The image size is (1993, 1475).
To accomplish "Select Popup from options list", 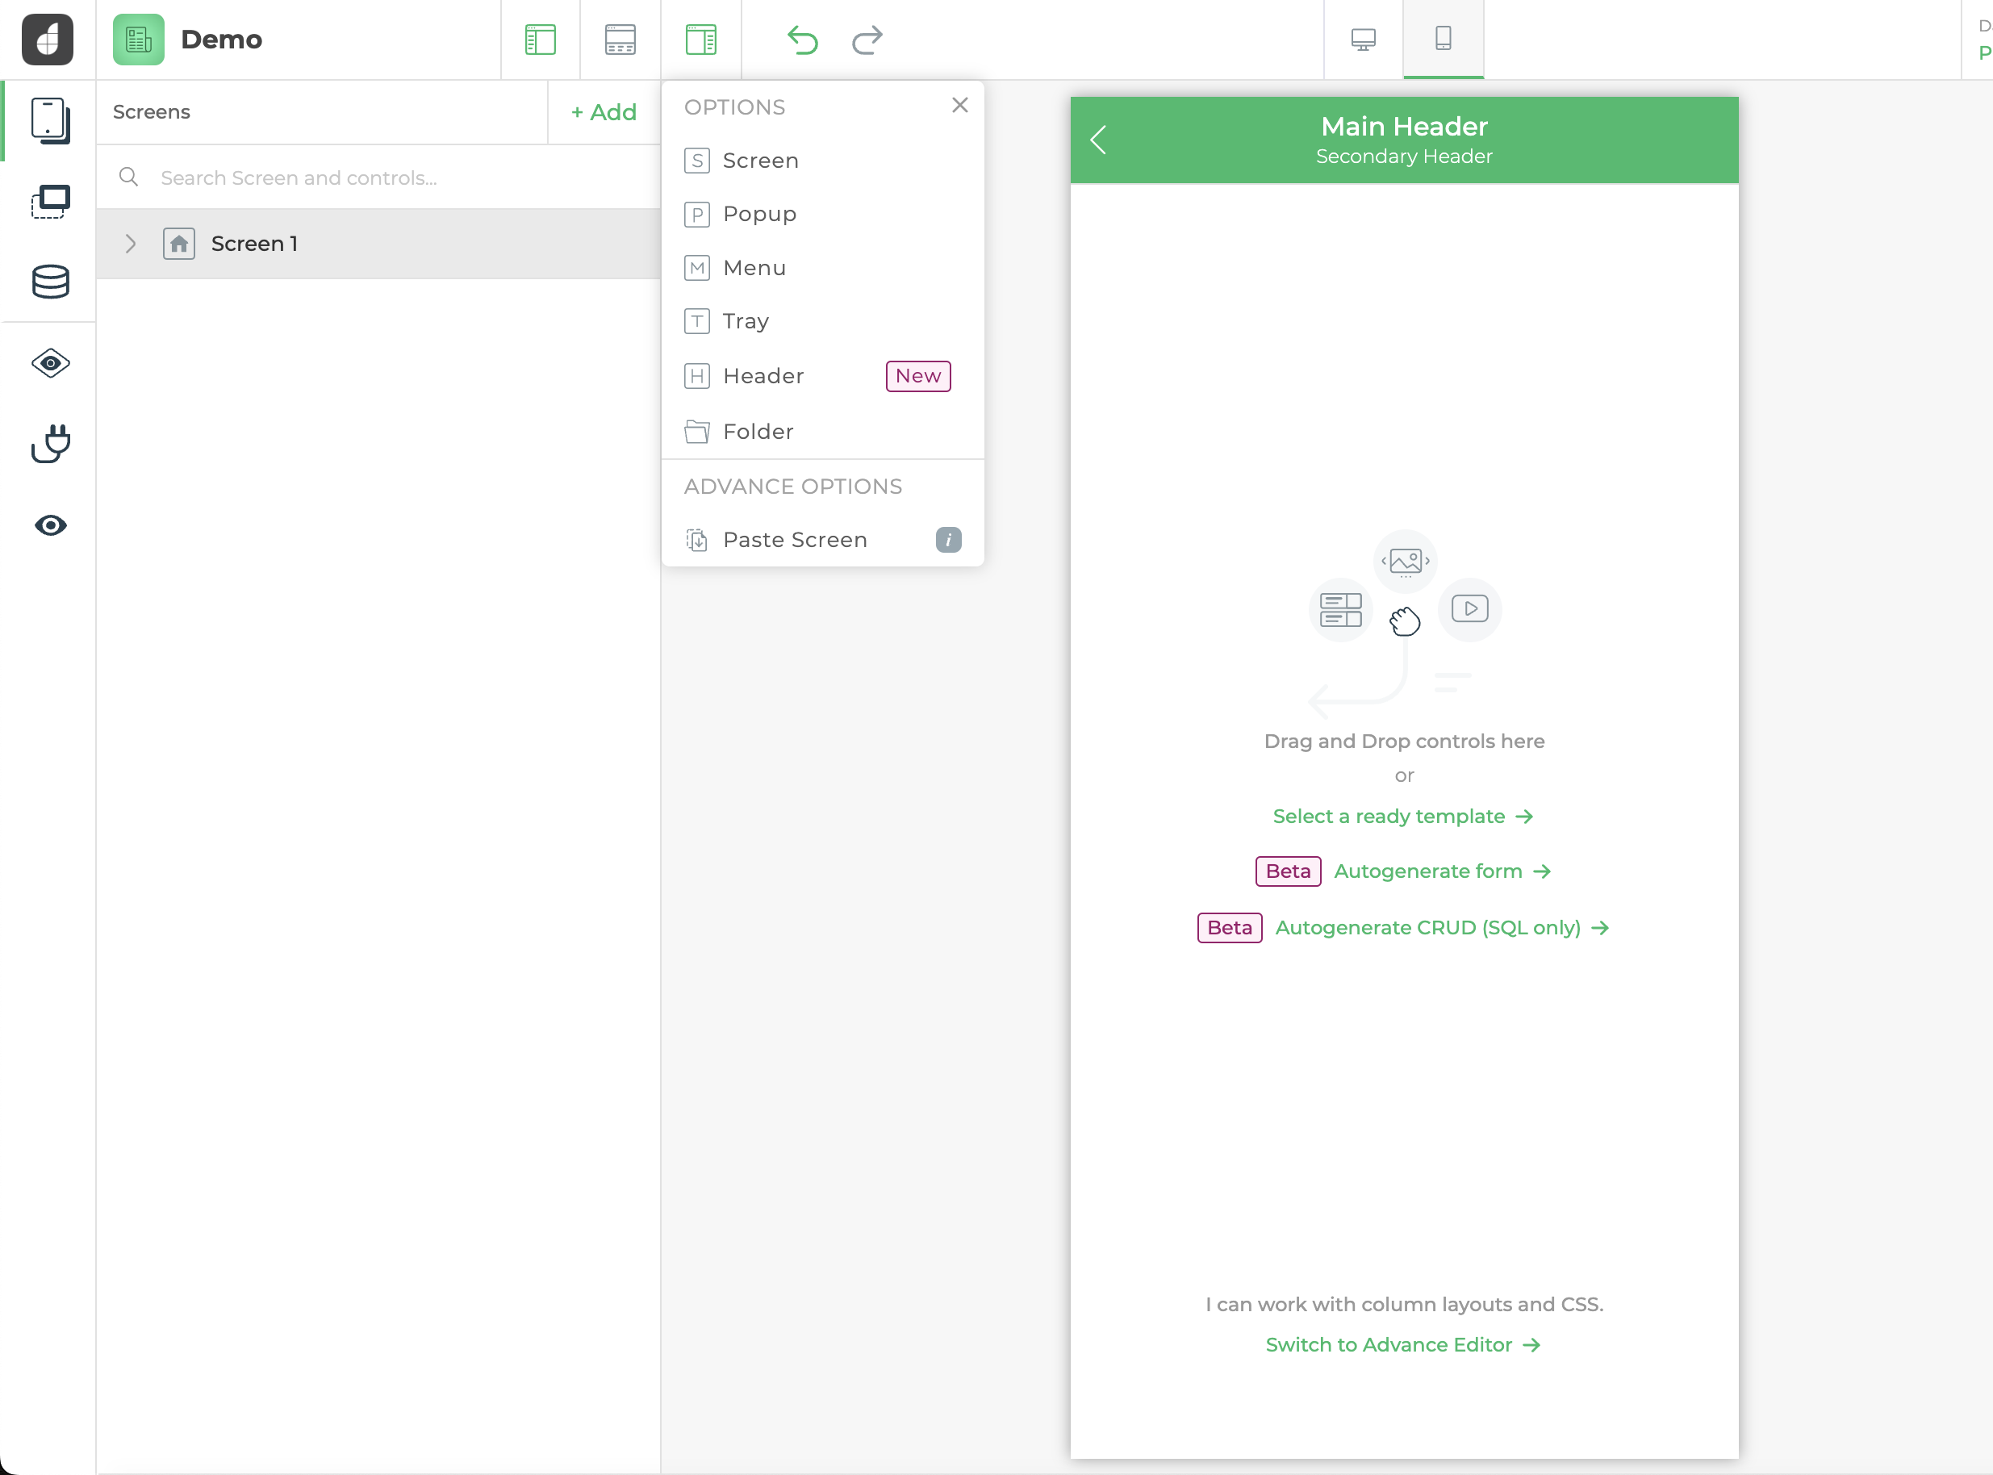I will [x=758, y=212].
